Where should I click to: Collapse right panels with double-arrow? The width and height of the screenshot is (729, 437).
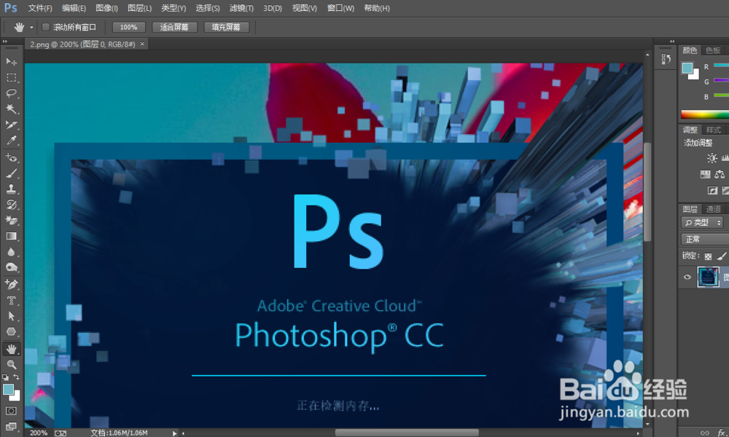click(x=672, y=42)
